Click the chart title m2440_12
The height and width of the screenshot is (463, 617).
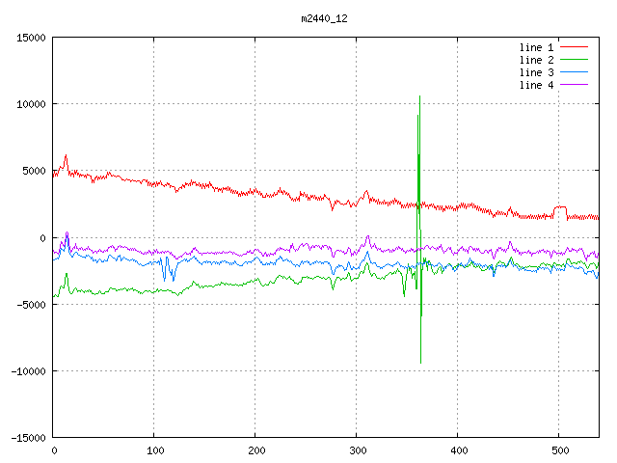coord(324,18)
